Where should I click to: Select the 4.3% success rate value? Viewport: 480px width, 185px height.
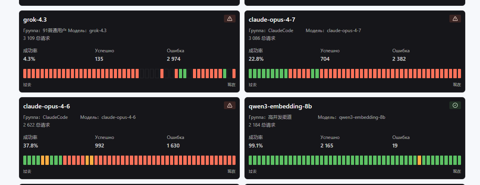(29, 59)
